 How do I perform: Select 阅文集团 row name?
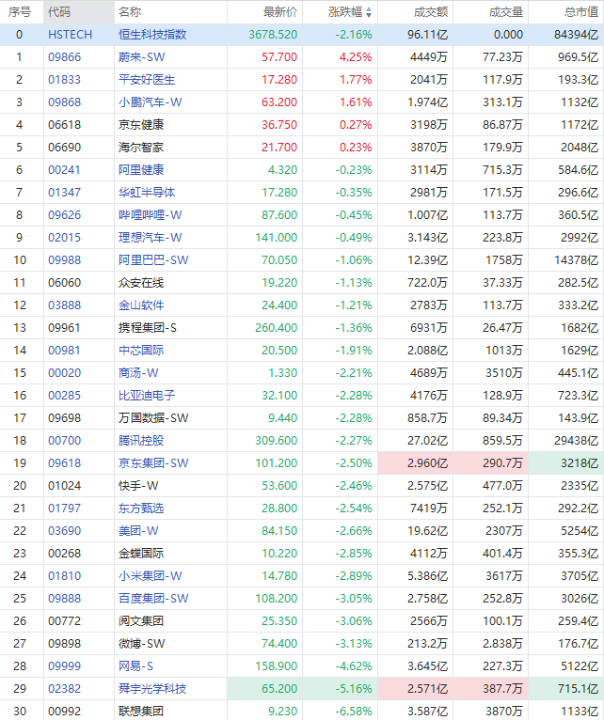pyautogui.click(x=141, y=620)
